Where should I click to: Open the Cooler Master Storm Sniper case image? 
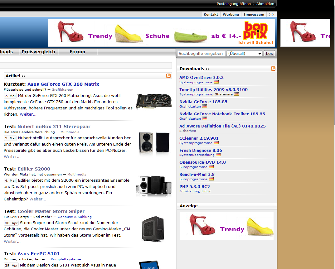coord(153,229)
